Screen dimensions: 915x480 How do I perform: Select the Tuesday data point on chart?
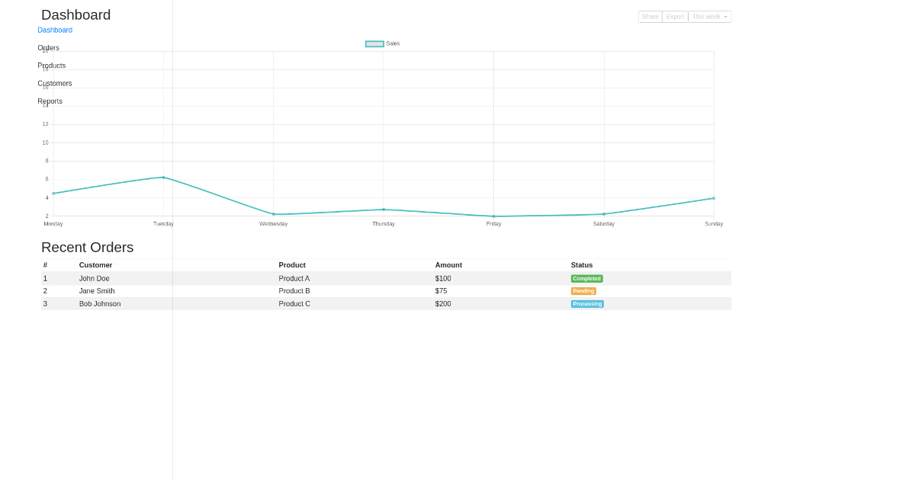click(x=163, y=178)
